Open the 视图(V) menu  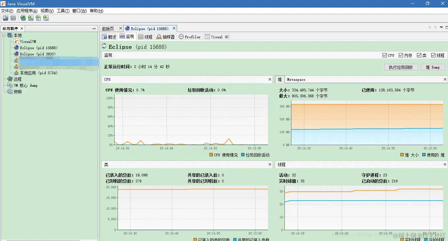pyautogui.click(x=47, y=11)
